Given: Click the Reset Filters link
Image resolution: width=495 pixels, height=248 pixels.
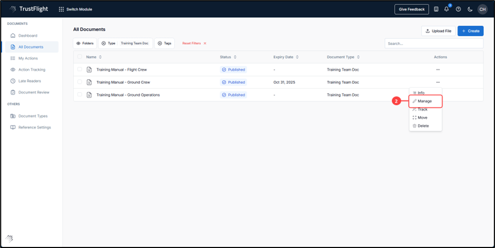Looking at the screenshot, I should tap(194, 44).
